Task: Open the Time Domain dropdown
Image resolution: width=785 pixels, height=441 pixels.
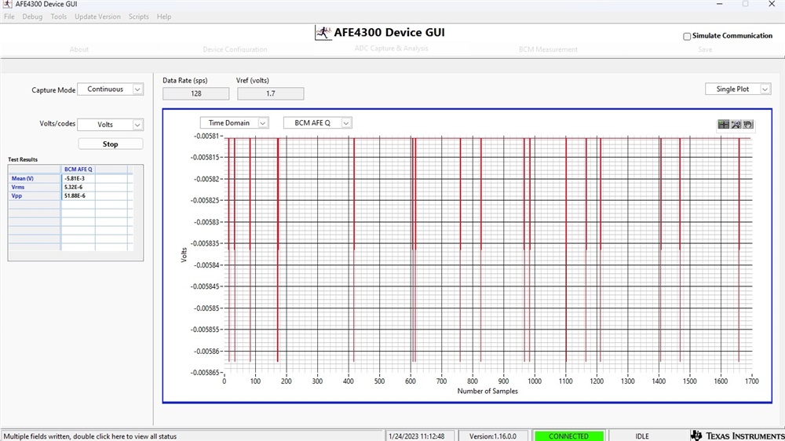Action: pyautogui.click(x=234, y=122)
